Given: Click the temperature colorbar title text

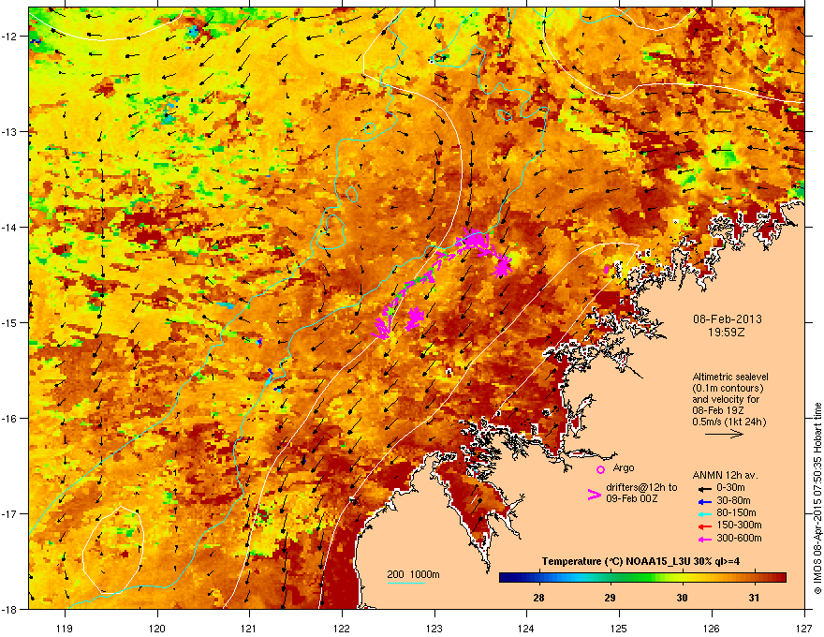Looking at the screenshot, I should (641, 562).
